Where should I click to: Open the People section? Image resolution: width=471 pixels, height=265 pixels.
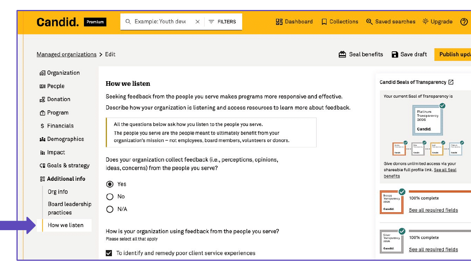tap(52, 86)
